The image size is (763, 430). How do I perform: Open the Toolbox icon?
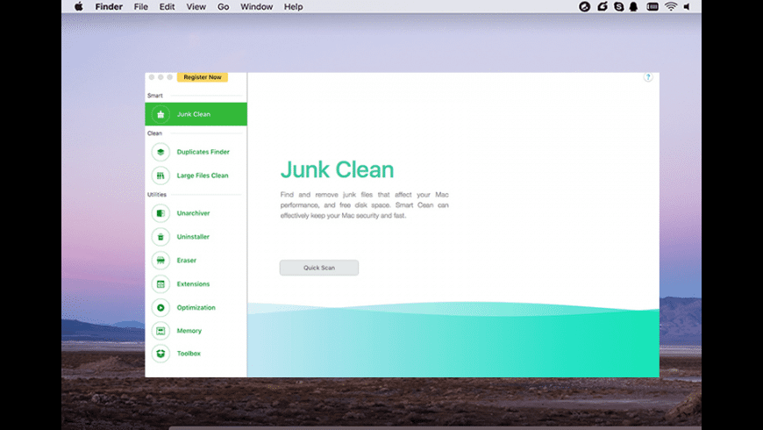pos(160,354)
